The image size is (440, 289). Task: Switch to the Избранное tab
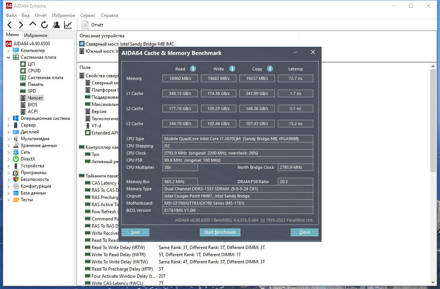[x=36, y=35]
